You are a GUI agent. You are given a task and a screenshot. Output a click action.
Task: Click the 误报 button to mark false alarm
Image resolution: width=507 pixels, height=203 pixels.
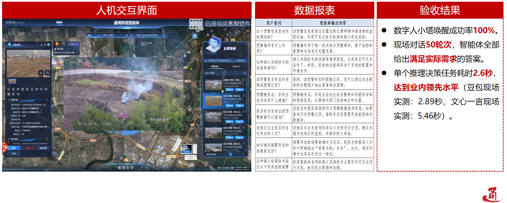[x=29, y=147]
